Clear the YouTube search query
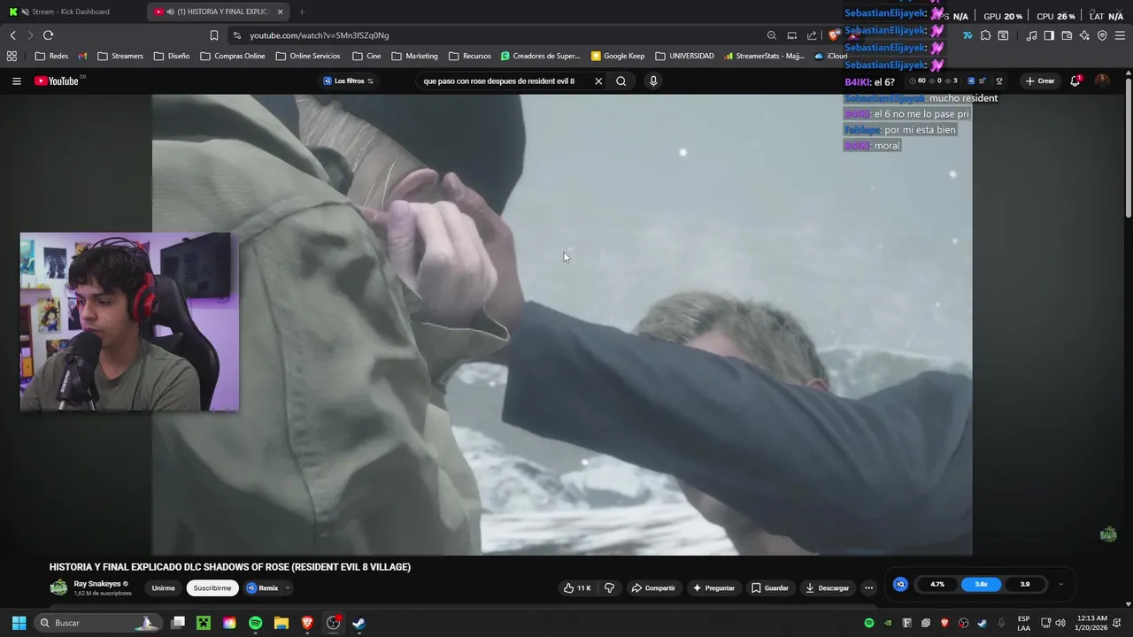Image resolution: width=1133 pixels, height=637 pixels. pos(598,81)
